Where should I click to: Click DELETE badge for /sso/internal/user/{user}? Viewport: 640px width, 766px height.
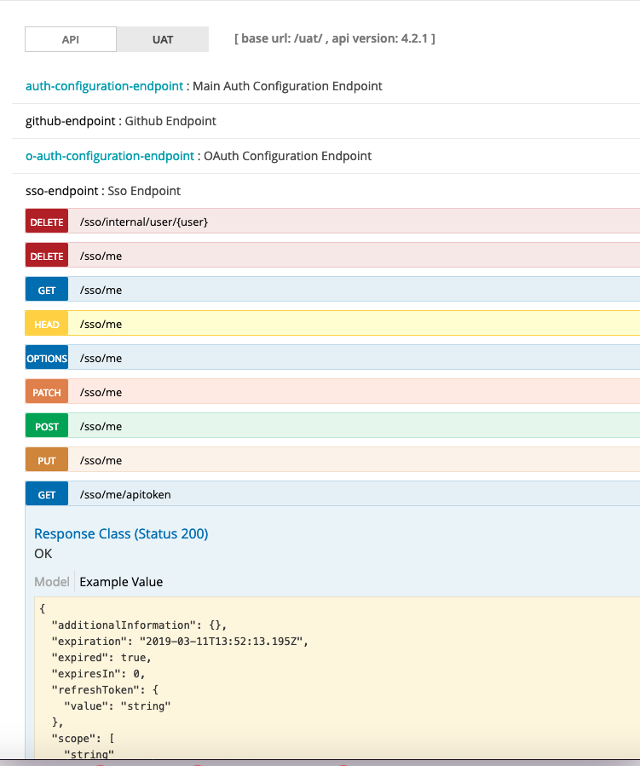47,222
